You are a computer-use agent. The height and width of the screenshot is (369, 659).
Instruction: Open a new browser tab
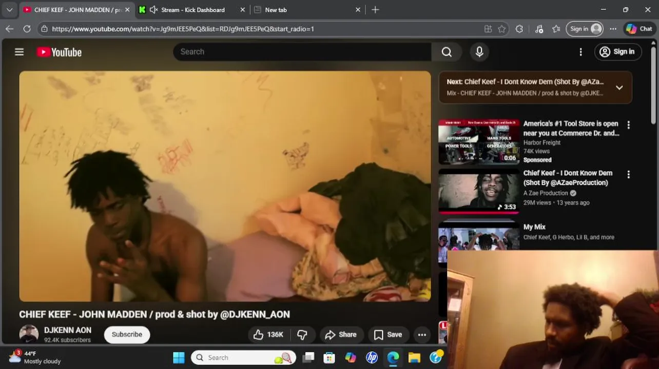(x=375, y=10)
